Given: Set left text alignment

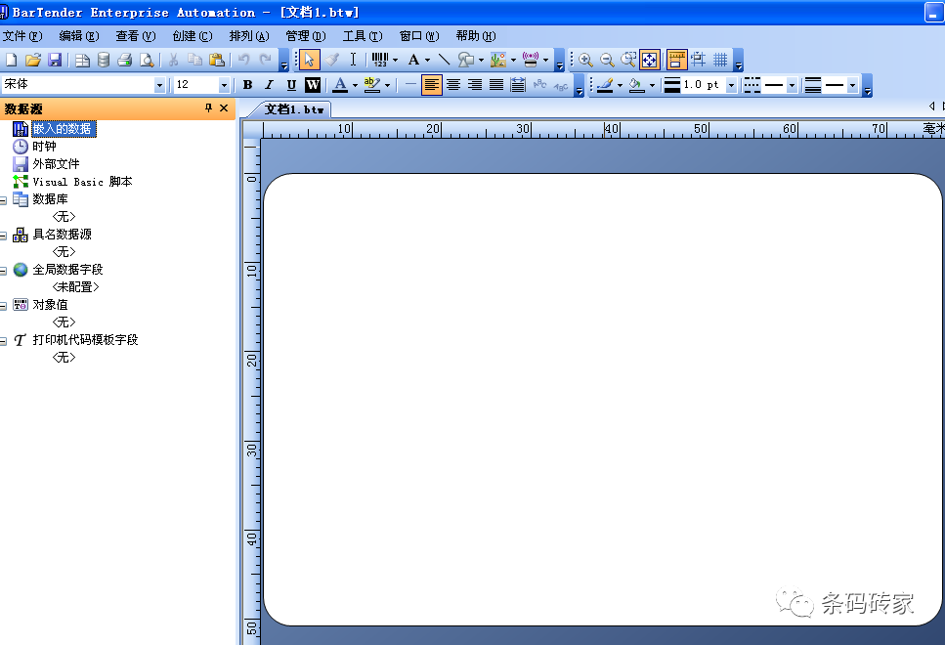Looking at the screenshot, I should click(x=432, y=85).
